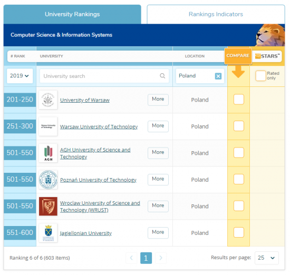Click the Computer Science & Information Systems heading
This screenshot has height=275, width=290.
pos(61,35)
